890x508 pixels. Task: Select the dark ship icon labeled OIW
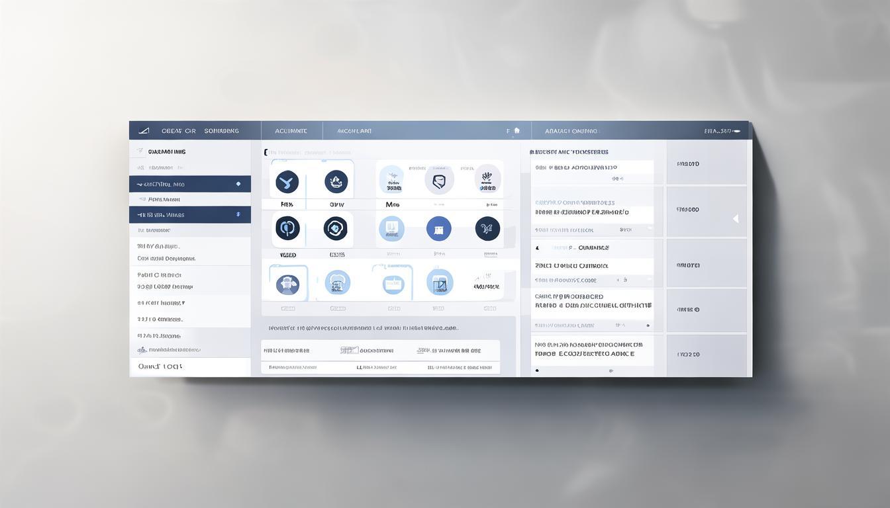click(336, 182)
